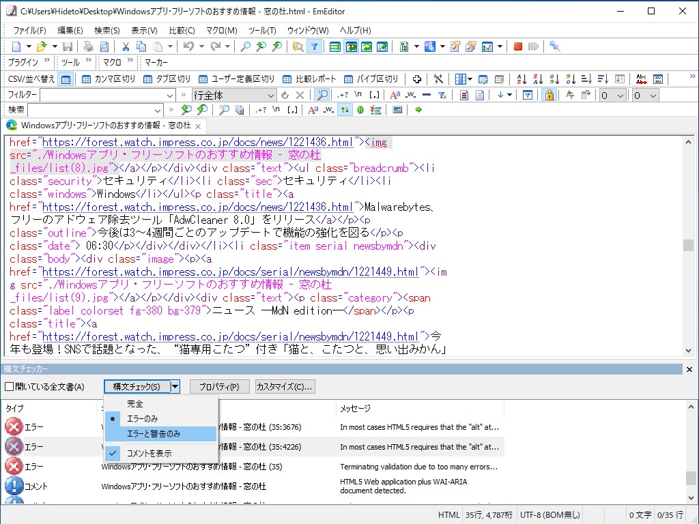699x524 pixels.
Task: Click the Redo arrow icon
Action: pos(215,46)
